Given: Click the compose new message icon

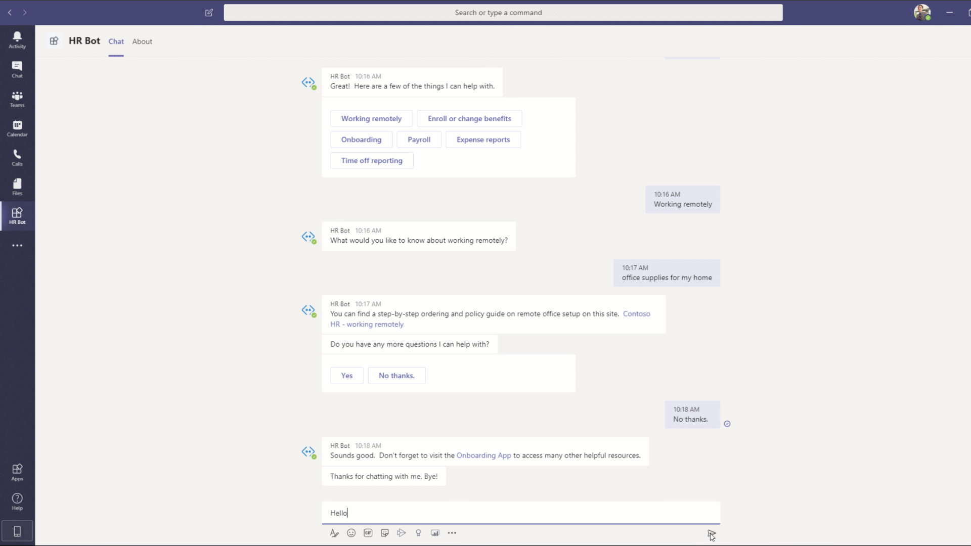Looking at the screenshot, I should click(209, 12).
